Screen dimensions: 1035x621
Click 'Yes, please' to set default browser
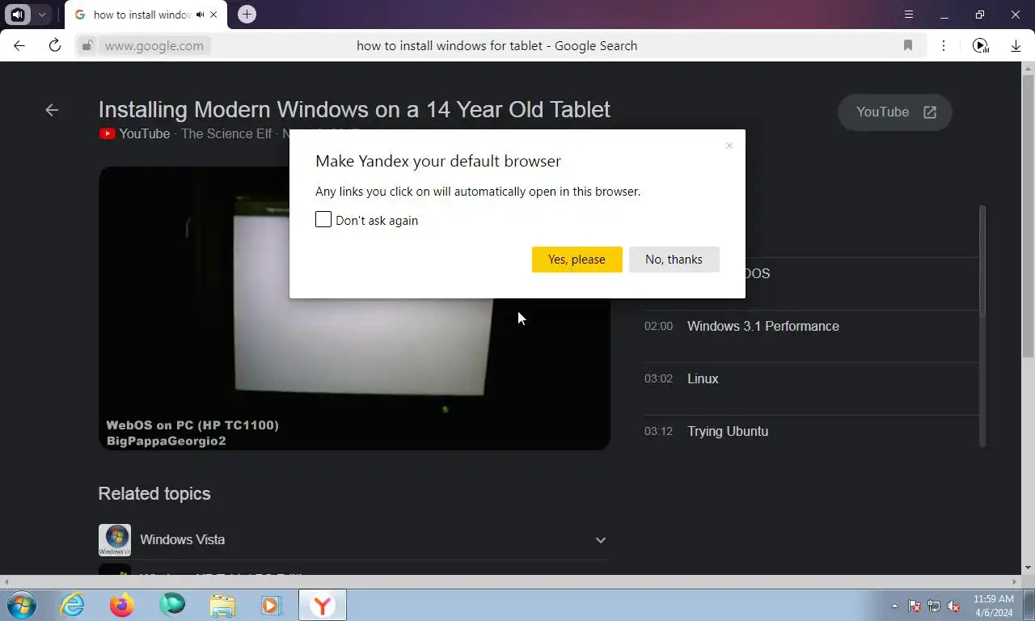(577, 260)
